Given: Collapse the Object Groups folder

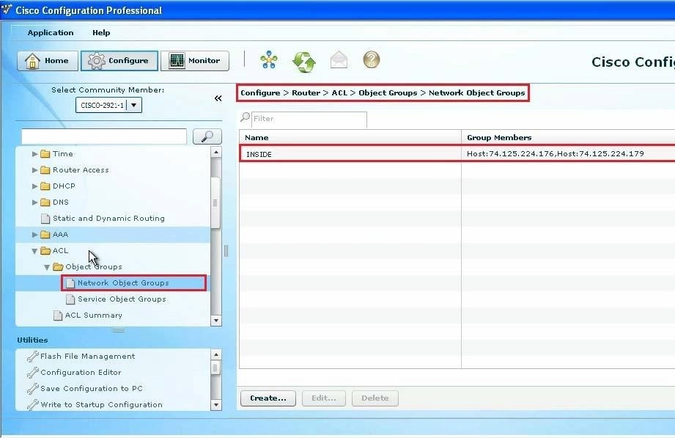Looking at the screenshot, I should (x=47, y=267).
